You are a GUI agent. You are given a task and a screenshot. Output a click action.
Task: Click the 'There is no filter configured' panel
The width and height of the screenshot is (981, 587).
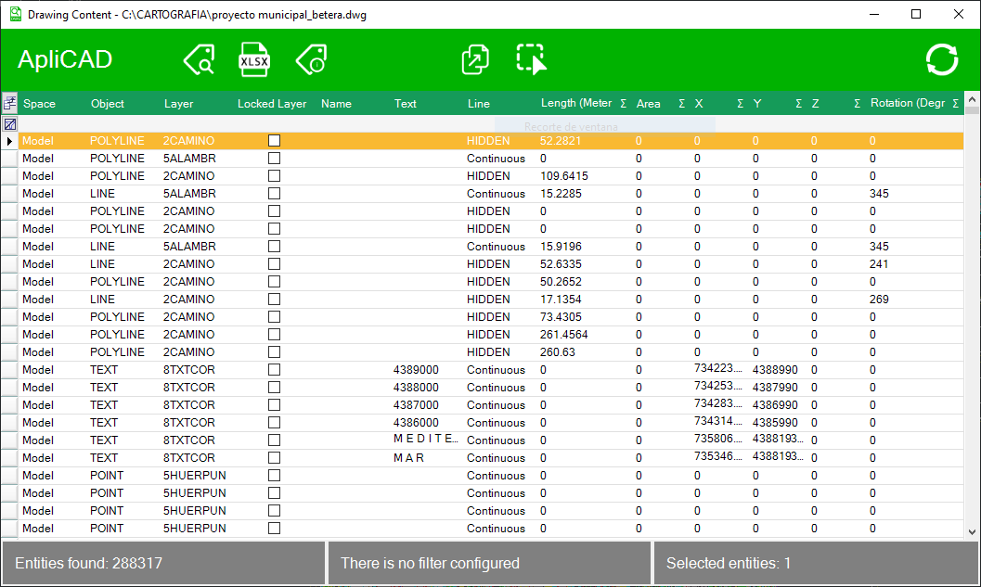(x=488, y=562)
